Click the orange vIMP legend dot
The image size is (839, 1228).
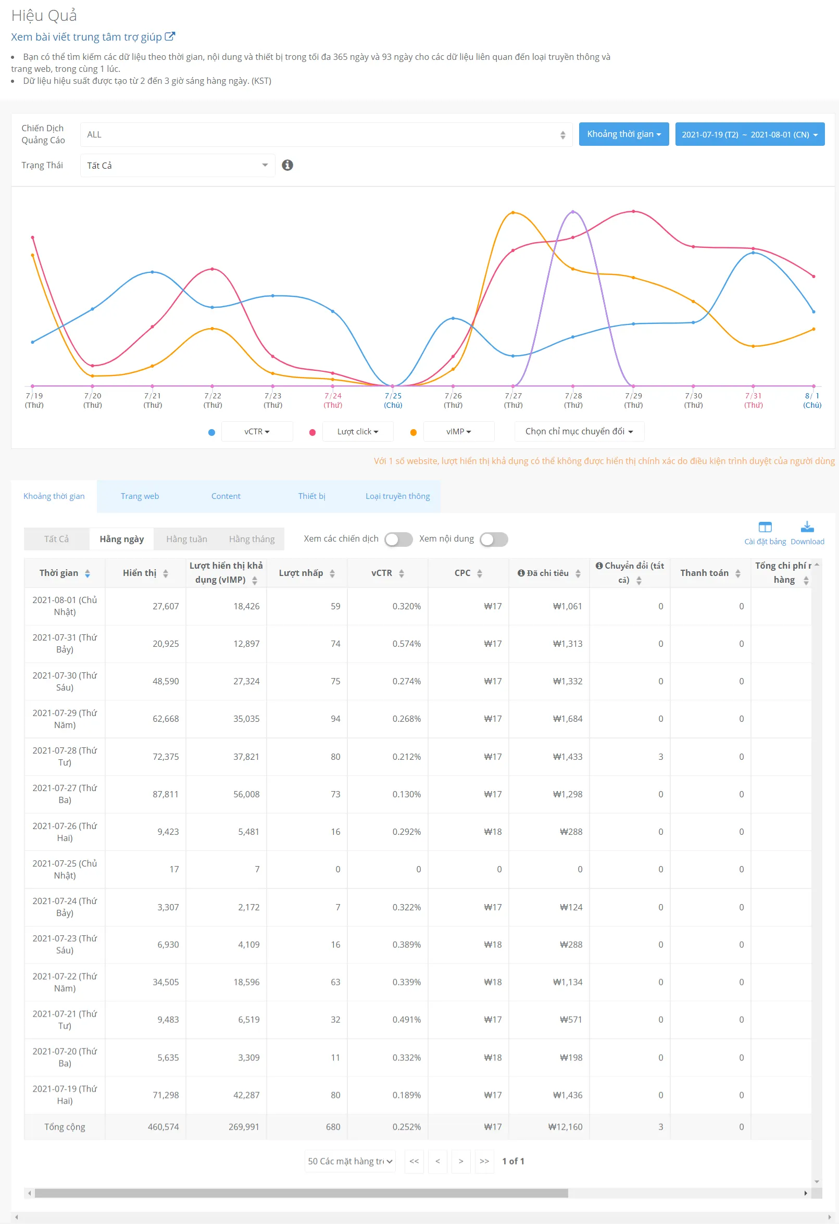click(413, 433)
